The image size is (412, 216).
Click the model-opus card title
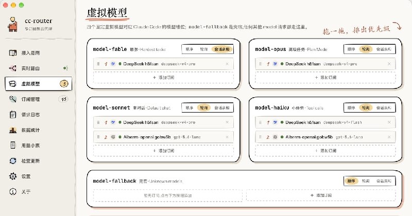pyautogui.click(x=270, y=49)
